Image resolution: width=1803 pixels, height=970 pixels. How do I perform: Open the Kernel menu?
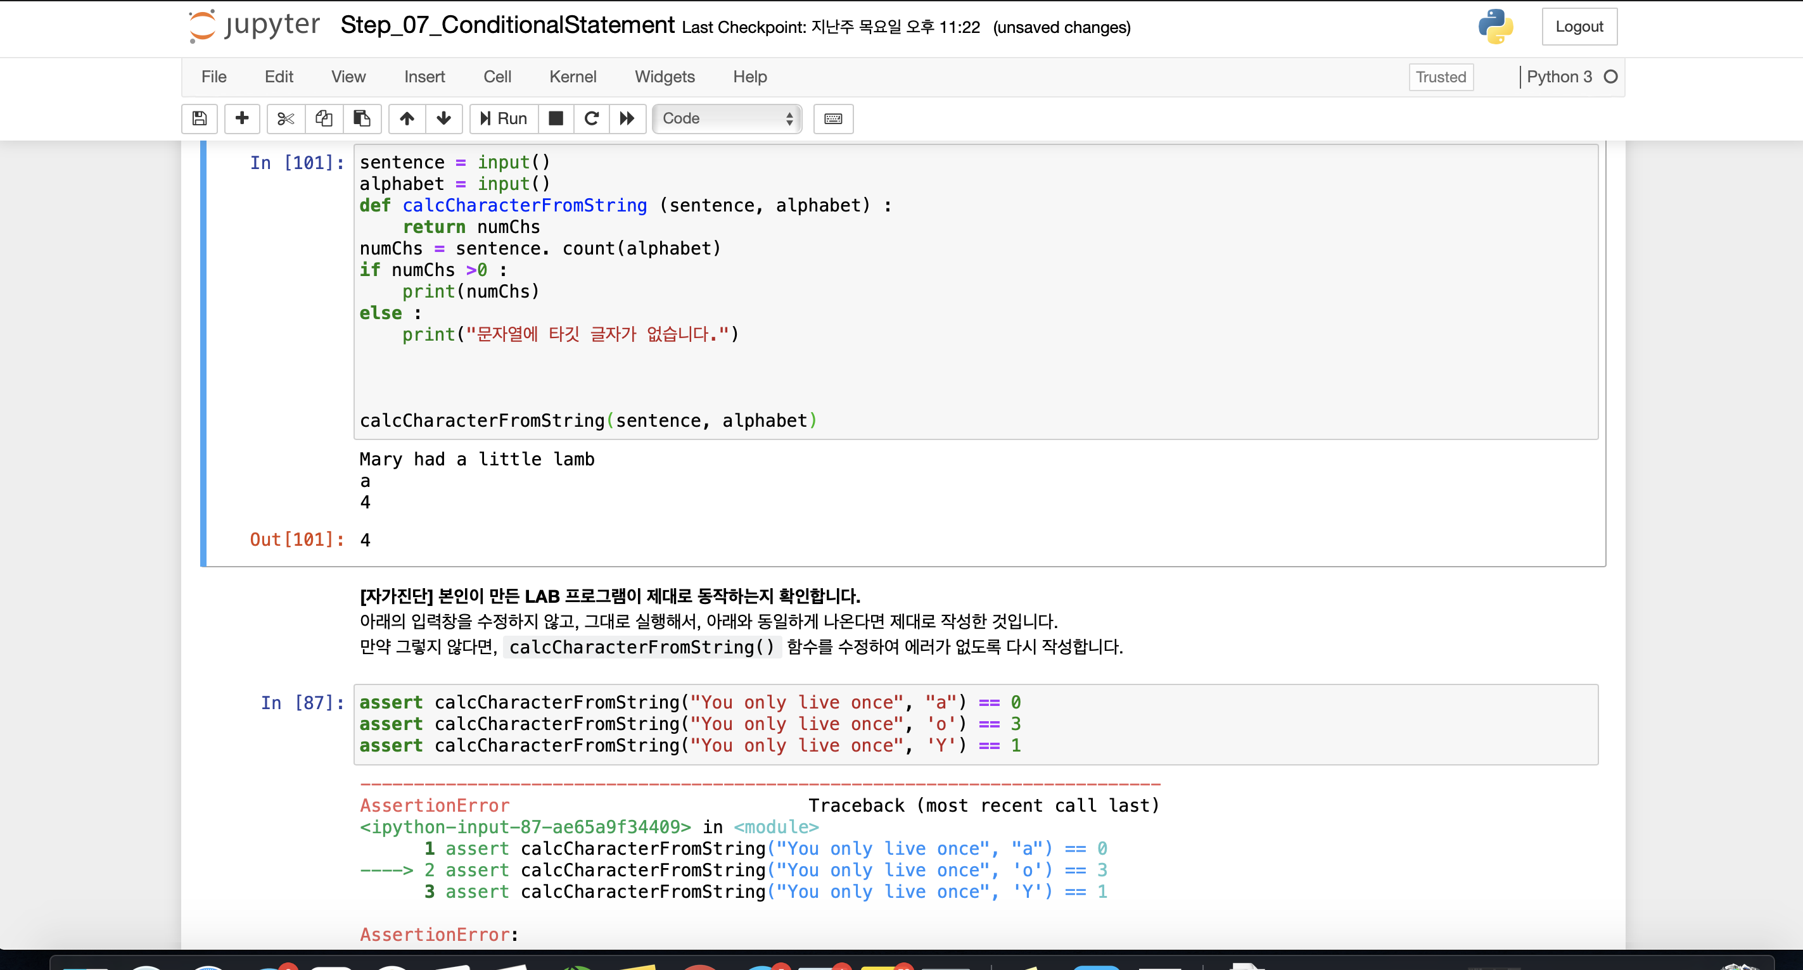573,77
